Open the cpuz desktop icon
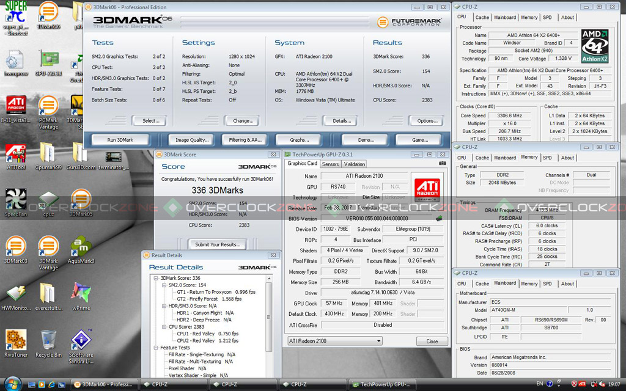 click(48, 203)
